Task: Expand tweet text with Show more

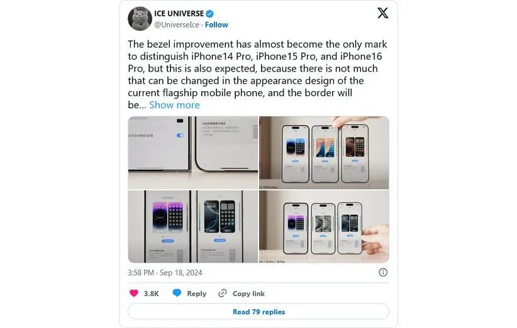Action: 174,105
